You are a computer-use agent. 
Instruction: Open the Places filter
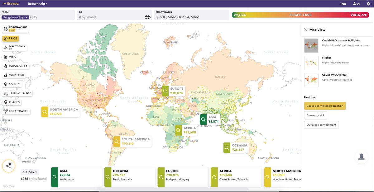[12, 102]
